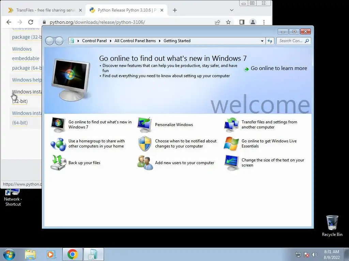The image size is (349, 261).
Task: Click Chrome share page icon
Action: 217,22
